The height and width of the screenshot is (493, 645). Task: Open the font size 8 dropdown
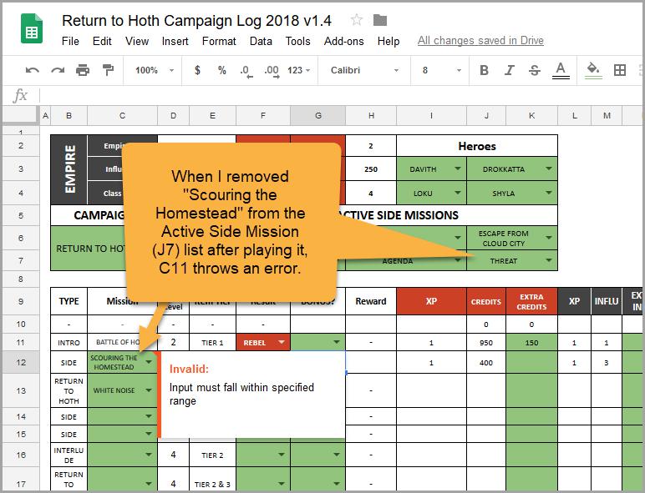pos(441,70)
